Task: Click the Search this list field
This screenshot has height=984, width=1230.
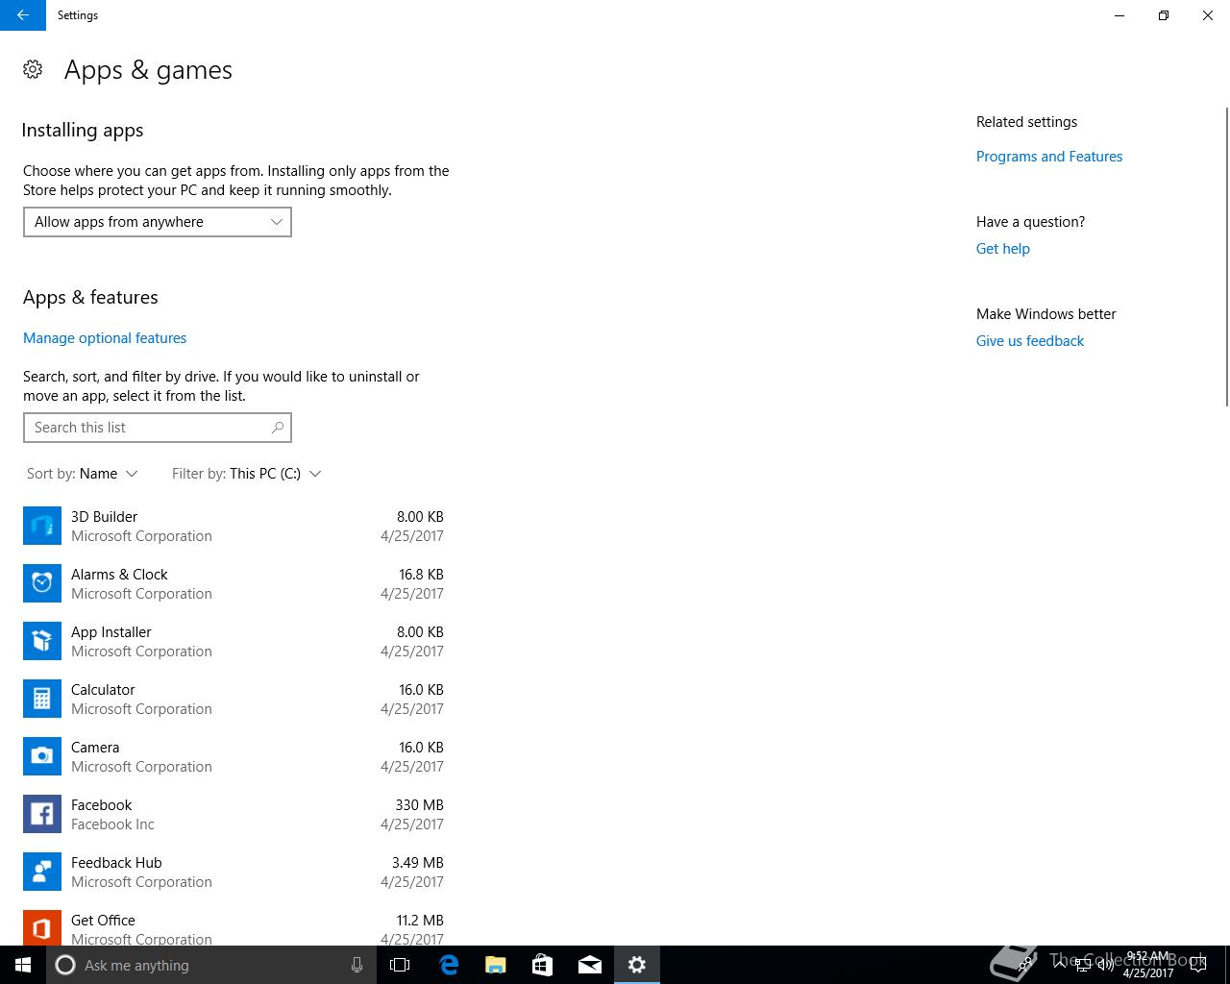Action: point(158,428)
